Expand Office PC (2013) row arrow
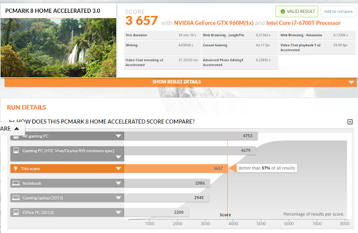The height and width of the screenshot is (233, 358). 118,212
